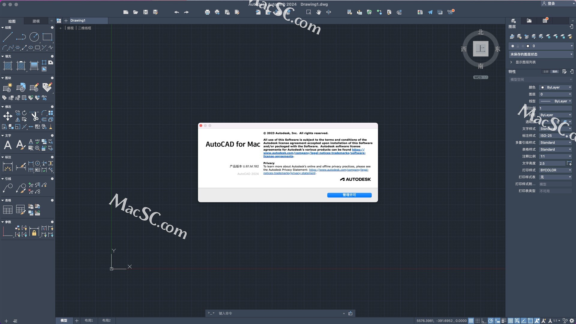
Task: Click the text height 2.5 field
Action: point(552,163)
